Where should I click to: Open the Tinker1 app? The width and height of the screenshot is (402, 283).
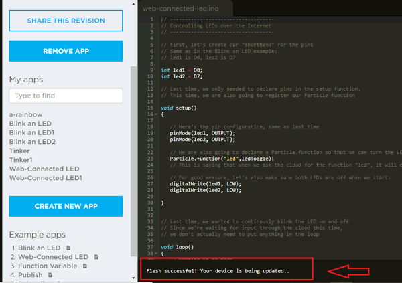tap(21, 160)
